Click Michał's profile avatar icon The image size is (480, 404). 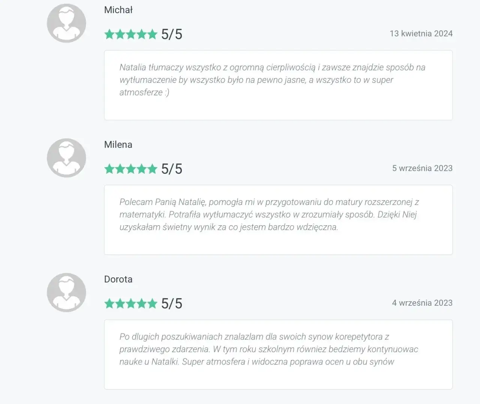(x=66, y=23)
